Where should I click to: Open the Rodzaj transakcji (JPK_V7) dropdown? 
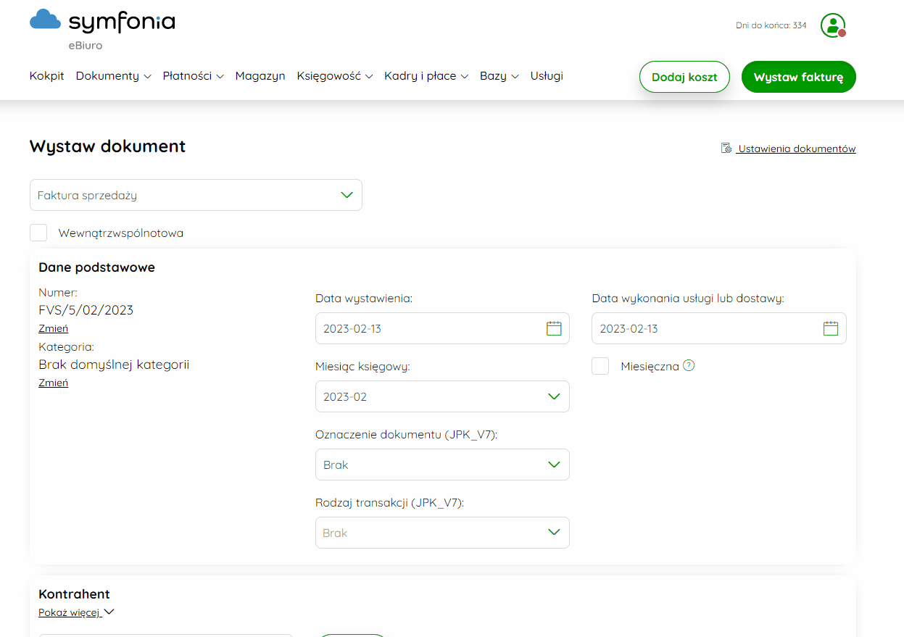(442, 533)
